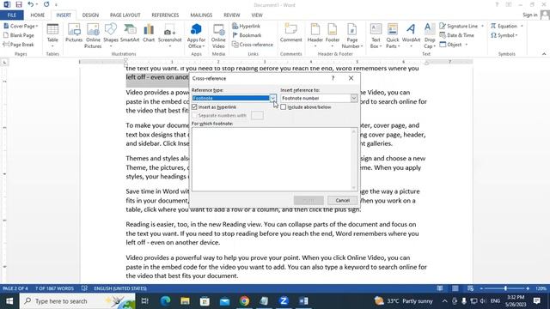Insert an Object
This screenshot has width=550, height=309.
coord(454,45)
